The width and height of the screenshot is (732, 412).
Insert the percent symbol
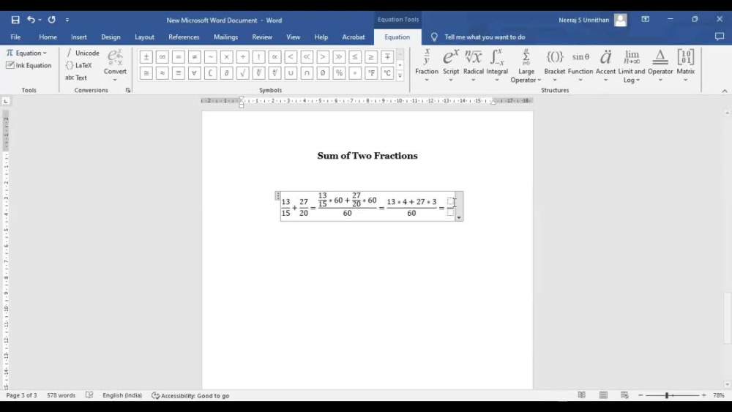(x=339, y=73)
